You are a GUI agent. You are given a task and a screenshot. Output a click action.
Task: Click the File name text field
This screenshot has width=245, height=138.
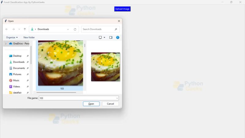79,98
